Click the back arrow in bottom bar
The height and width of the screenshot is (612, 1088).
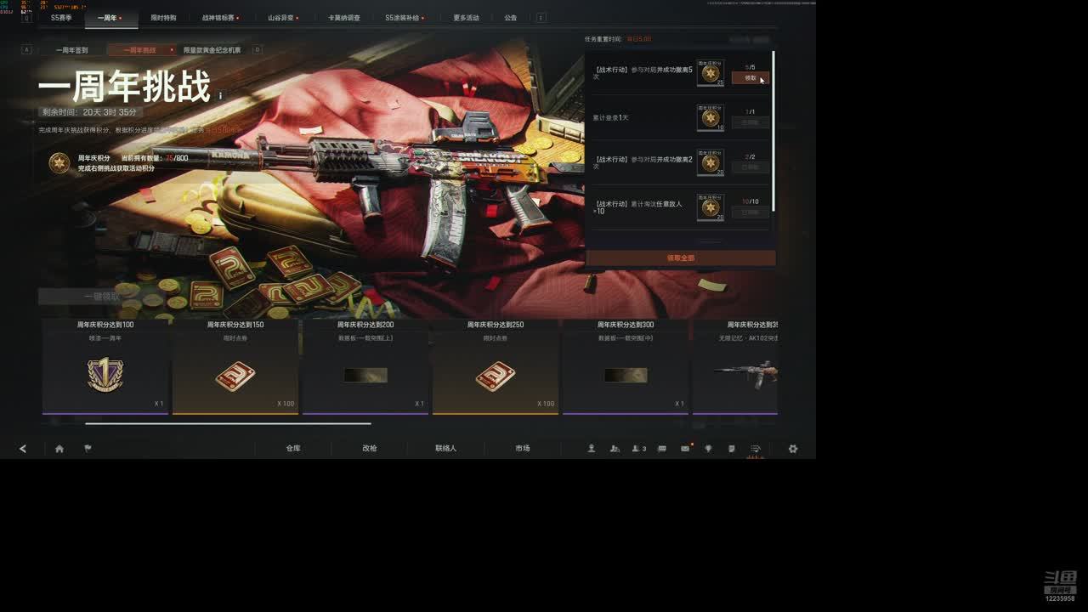(x=23, y=449)
